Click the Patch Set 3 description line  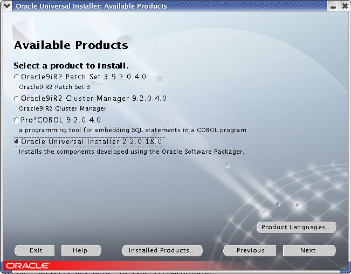point(54,86)
